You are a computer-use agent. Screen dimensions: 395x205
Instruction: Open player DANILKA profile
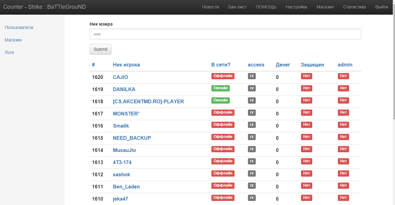click(124, 89)
